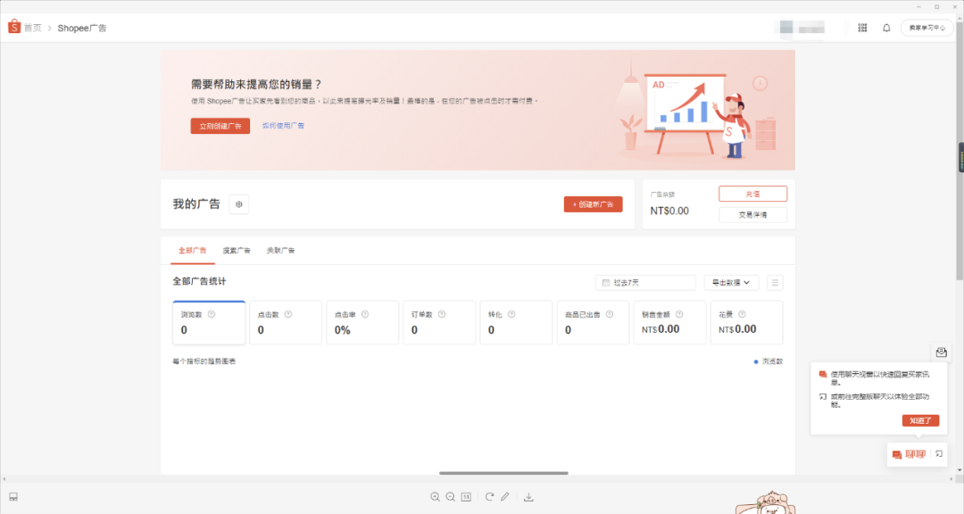Switch to the 搜索广告 tab
Screen dimensions: 964x514
237,251
